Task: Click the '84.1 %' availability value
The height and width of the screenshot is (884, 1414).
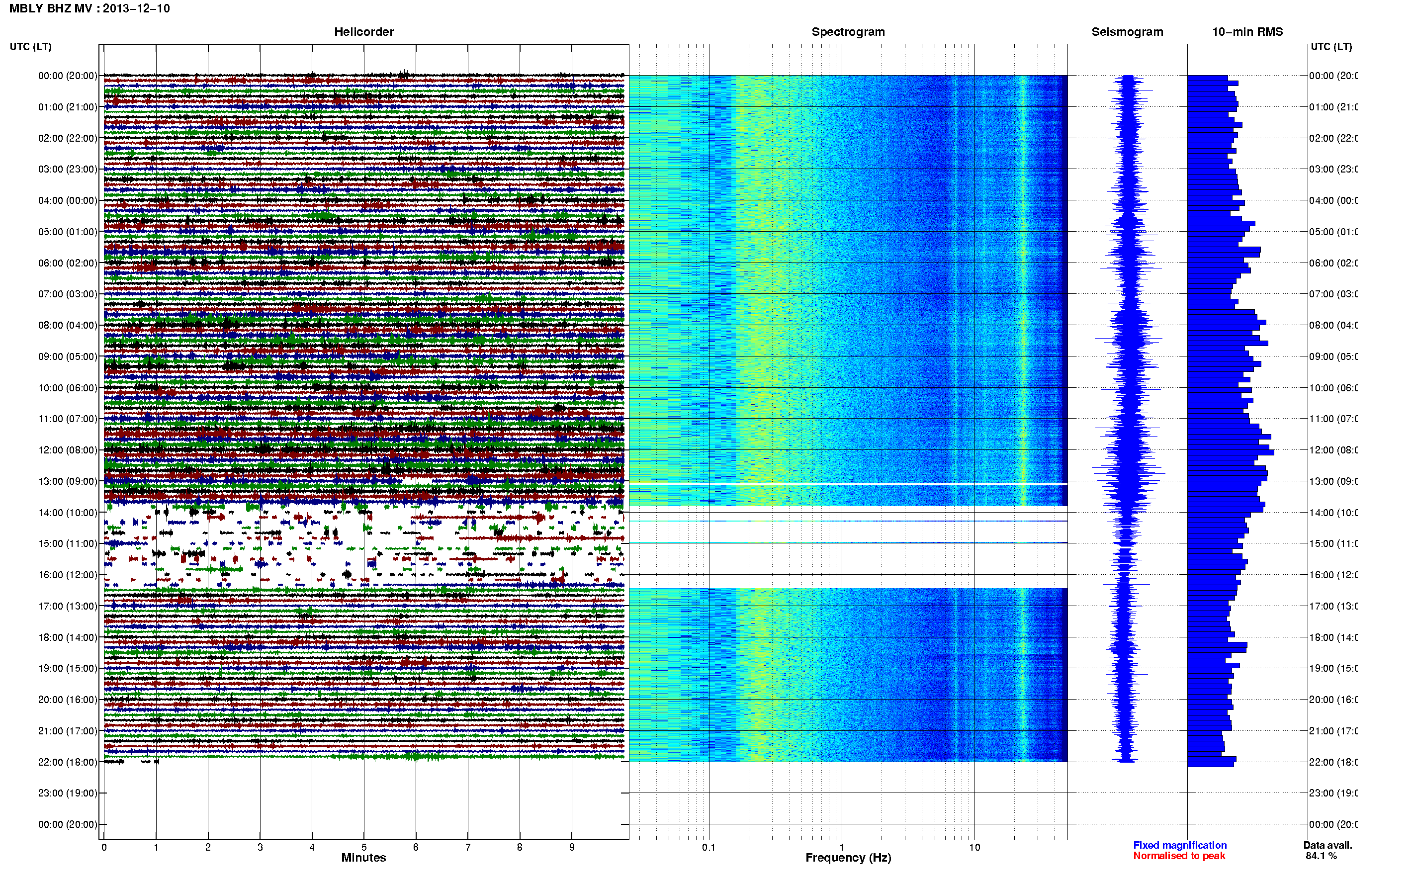Action: [x=1321, y=856]
